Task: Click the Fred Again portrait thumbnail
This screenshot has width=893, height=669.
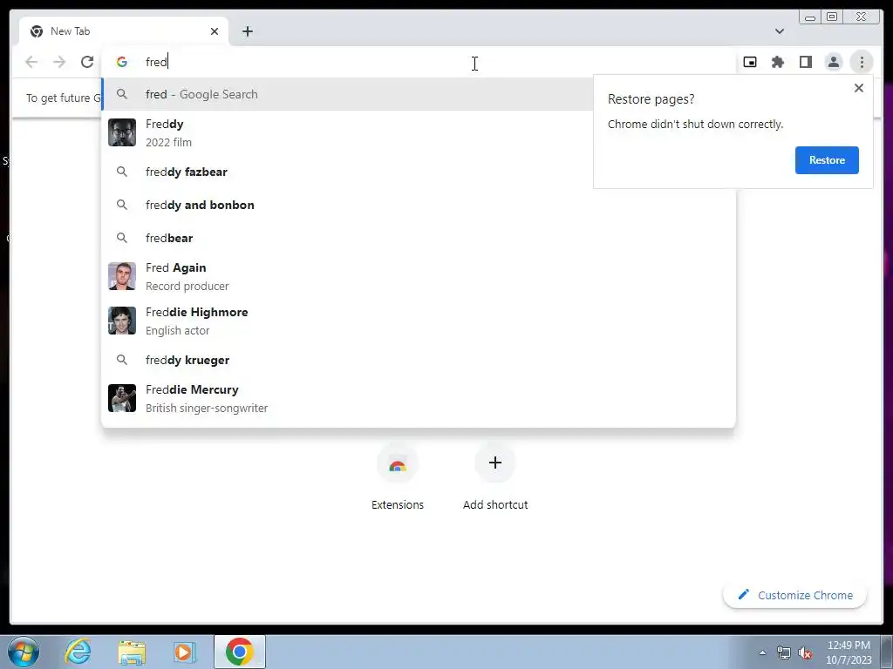Action: pyautogui.click(x=122, y=276)
